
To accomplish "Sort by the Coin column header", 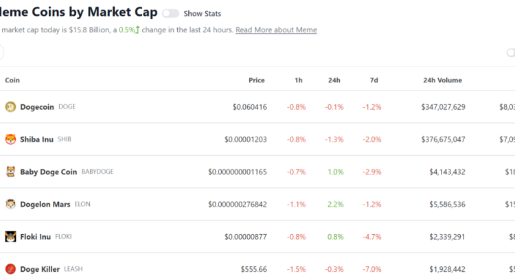I will pyautogui.click(x=12, y=80).
